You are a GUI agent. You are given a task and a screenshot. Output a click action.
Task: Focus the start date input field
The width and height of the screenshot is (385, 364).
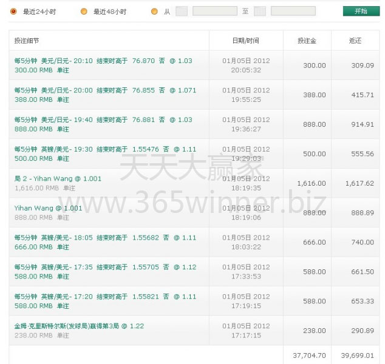coord(215,11)
